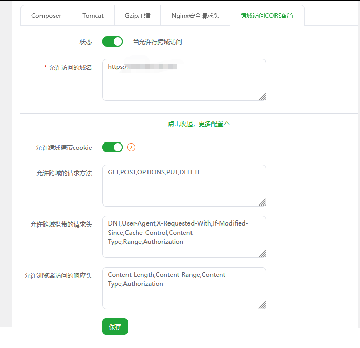The image size is (360, 348).
Task: Select the Gzip压缩 tab
Action: coord(137,15)
